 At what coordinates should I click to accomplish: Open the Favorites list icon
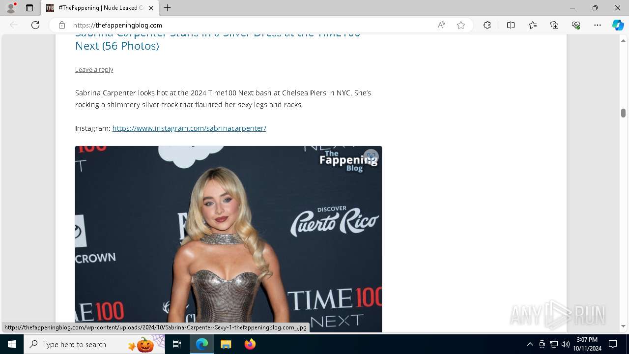coord(533,25)
